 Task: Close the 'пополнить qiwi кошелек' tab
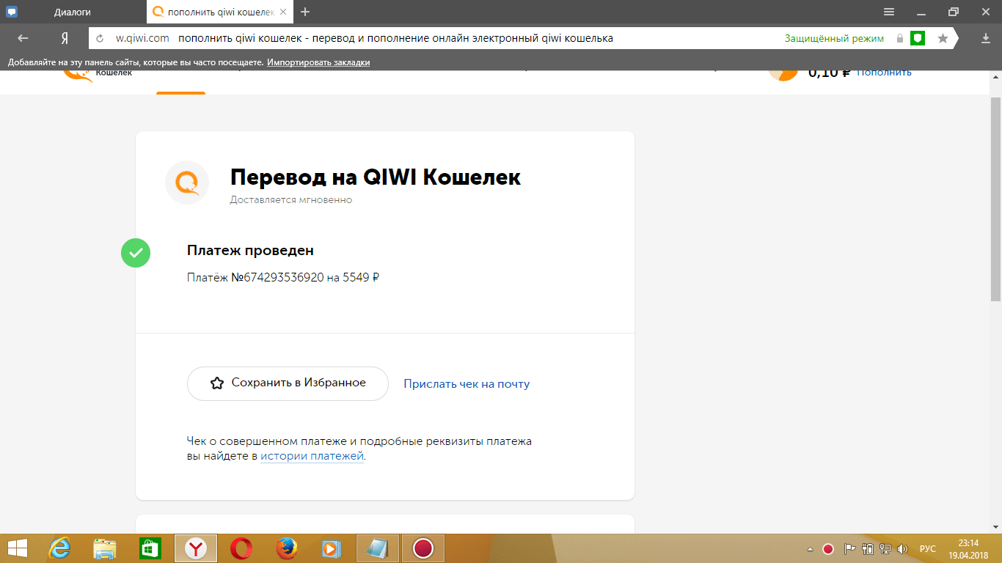click(283, 12)
